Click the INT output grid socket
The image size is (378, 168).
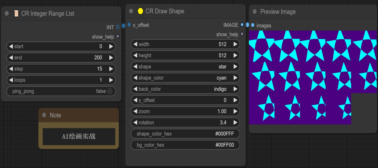(x=118, y=27)
